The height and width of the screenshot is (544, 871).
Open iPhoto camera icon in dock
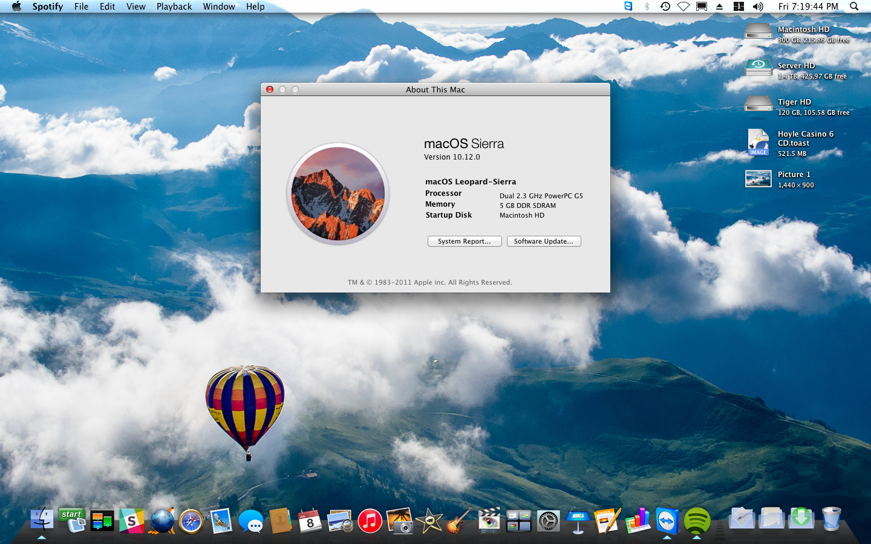399,520
